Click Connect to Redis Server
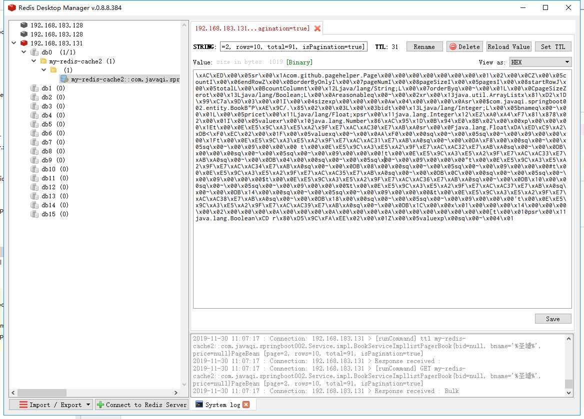This screenshot has width=584, height=419. (x=142, y=405)
